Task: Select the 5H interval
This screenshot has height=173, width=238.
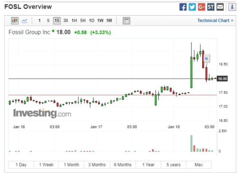Action: pos(83,21)
